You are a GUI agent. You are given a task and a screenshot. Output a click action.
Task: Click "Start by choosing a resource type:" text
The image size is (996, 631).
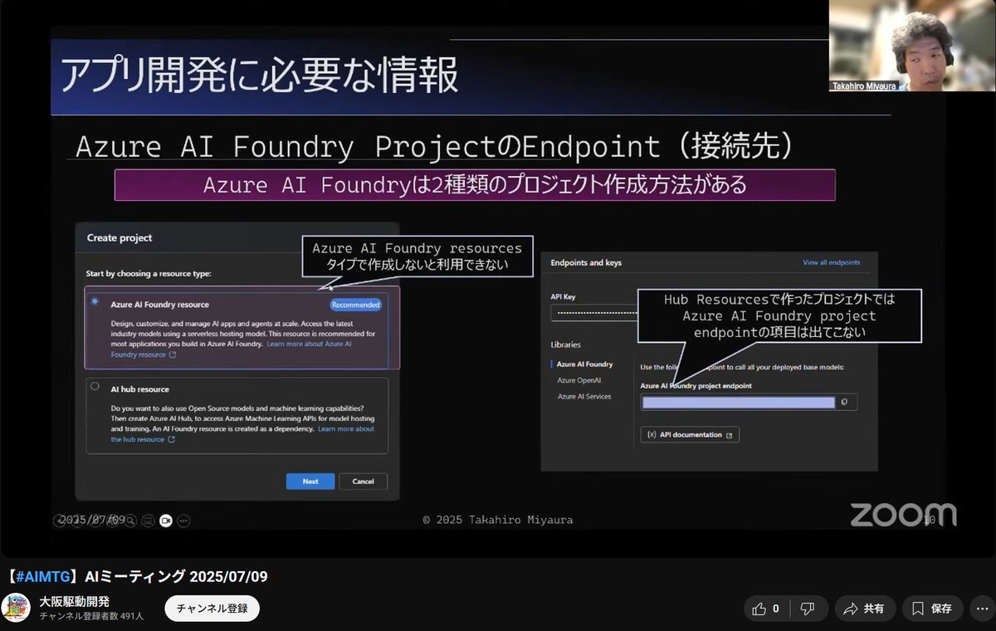pos(149,273)
